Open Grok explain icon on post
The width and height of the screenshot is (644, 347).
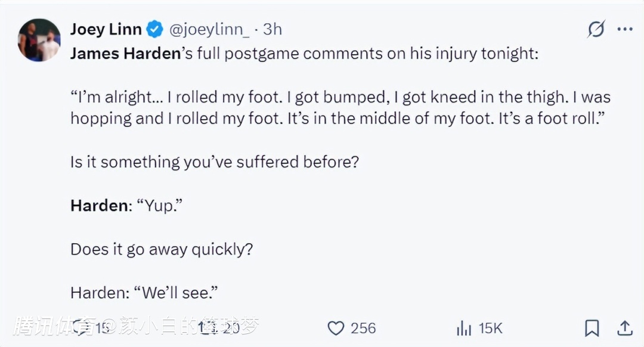[595, 29]
